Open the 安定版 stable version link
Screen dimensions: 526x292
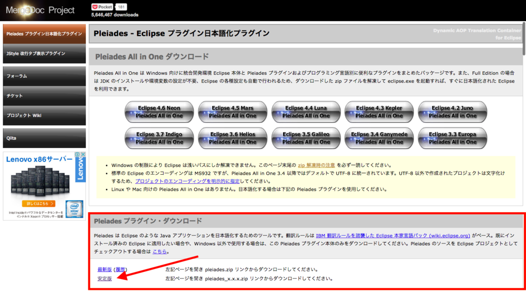(x=104, y=278)
